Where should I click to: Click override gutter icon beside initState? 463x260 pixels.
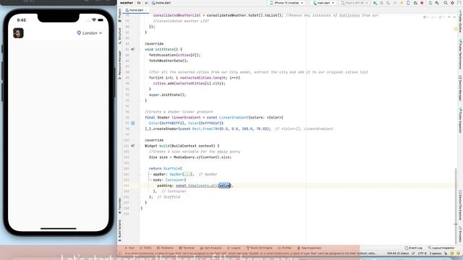133,49
